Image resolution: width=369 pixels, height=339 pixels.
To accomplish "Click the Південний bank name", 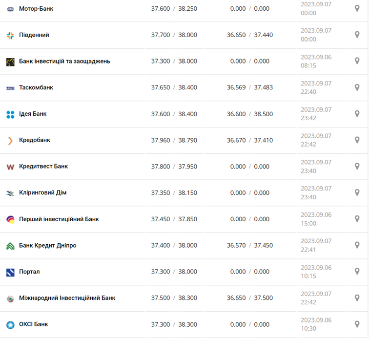I will pyautogui.click(x=34, y=35).
